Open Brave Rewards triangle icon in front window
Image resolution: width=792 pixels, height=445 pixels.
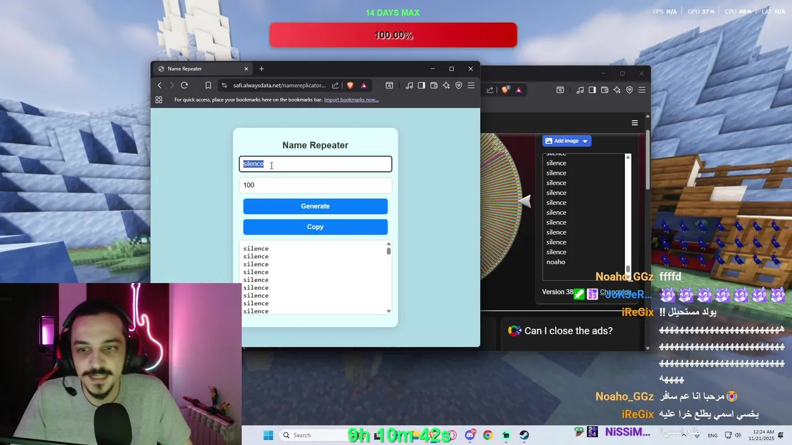pos(364,85)
